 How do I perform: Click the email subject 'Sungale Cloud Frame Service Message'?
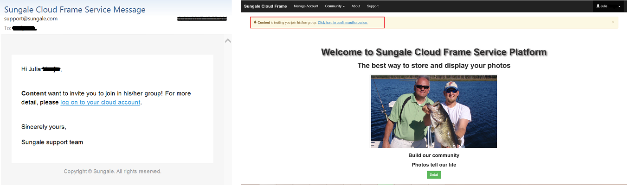click(x=75, y=9)
